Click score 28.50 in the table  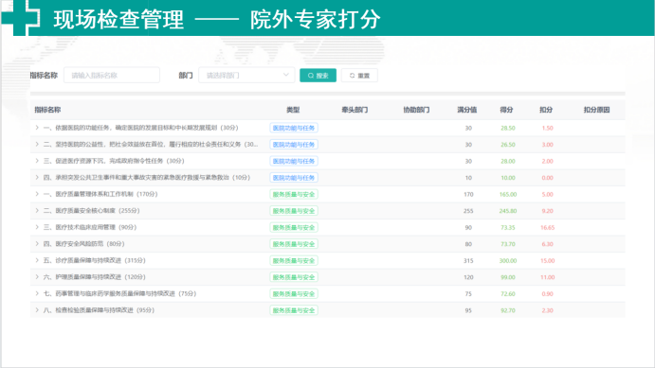point(508,128)
